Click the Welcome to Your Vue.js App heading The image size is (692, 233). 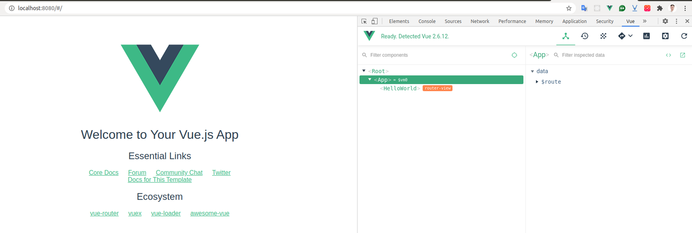coord(160,134)
